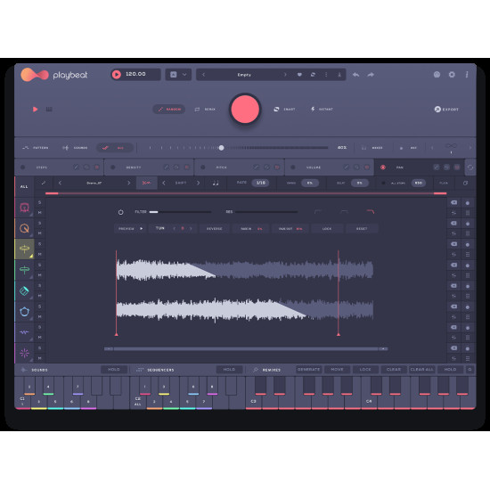Select the orange drum track icon

pos(24,228)
